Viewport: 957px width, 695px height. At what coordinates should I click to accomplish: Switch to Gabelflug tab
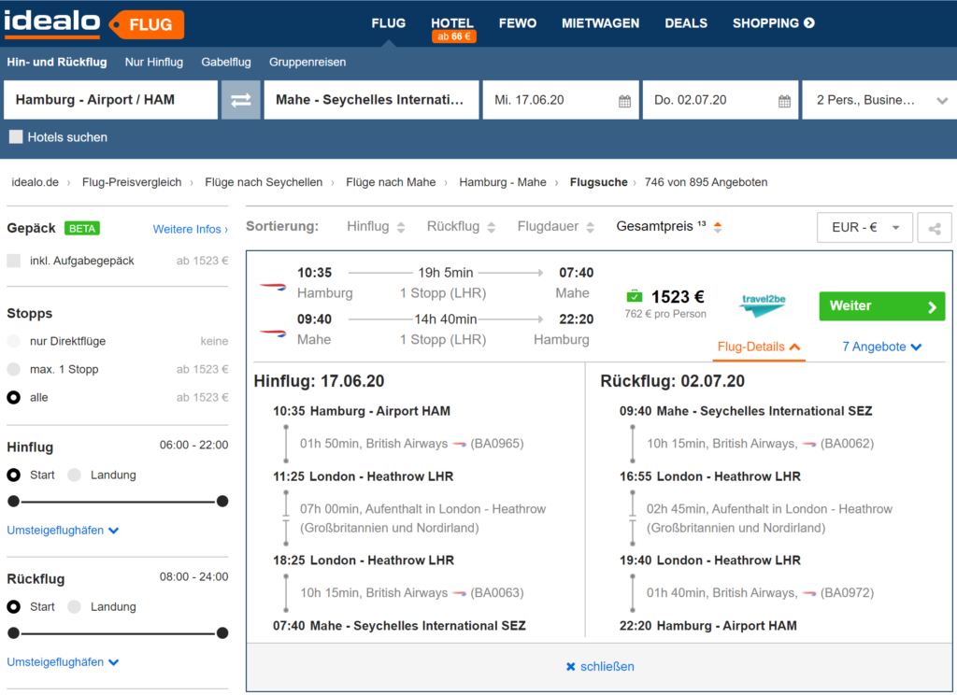(x=226, y=63)
